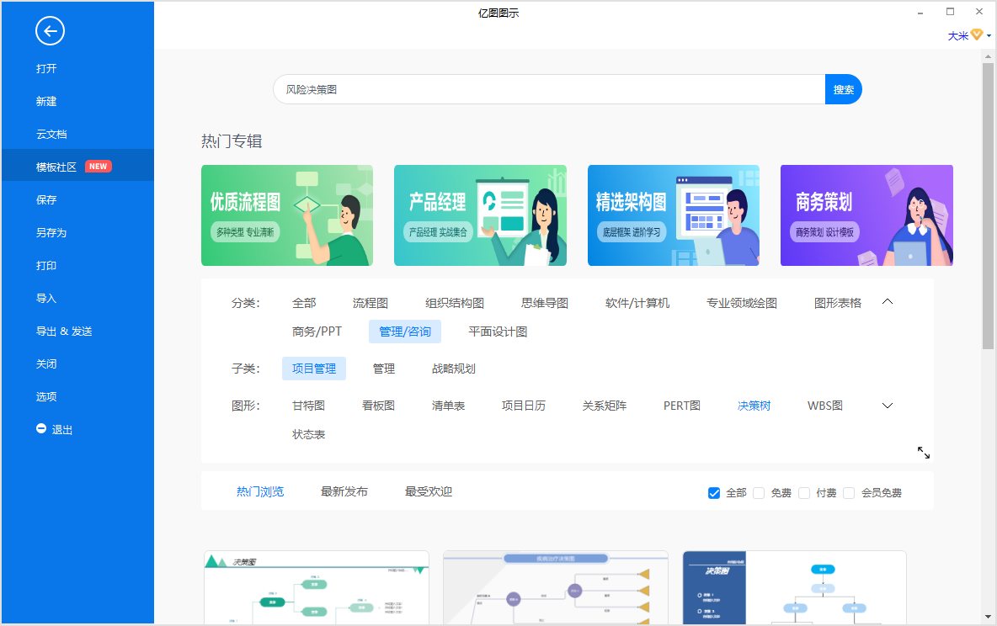Select the 商务/PPT category

(317, 332)
